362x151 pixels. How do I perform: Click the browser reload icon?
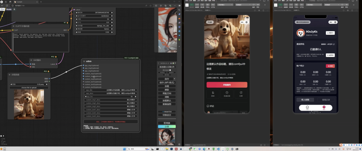pyautogui.click(x=7, y=6)
